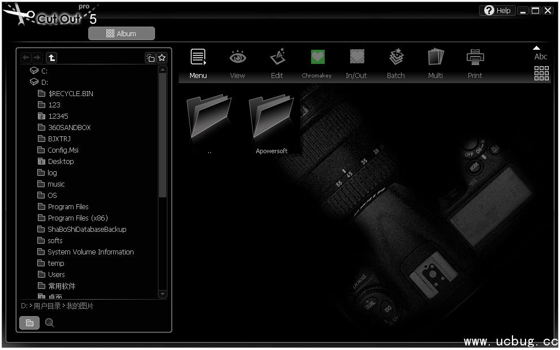Toggle the Abc filename sort control

pyautogui.click(x=540, y=54)
